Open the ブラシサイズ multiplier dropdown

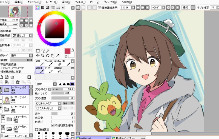coord(50,89)
